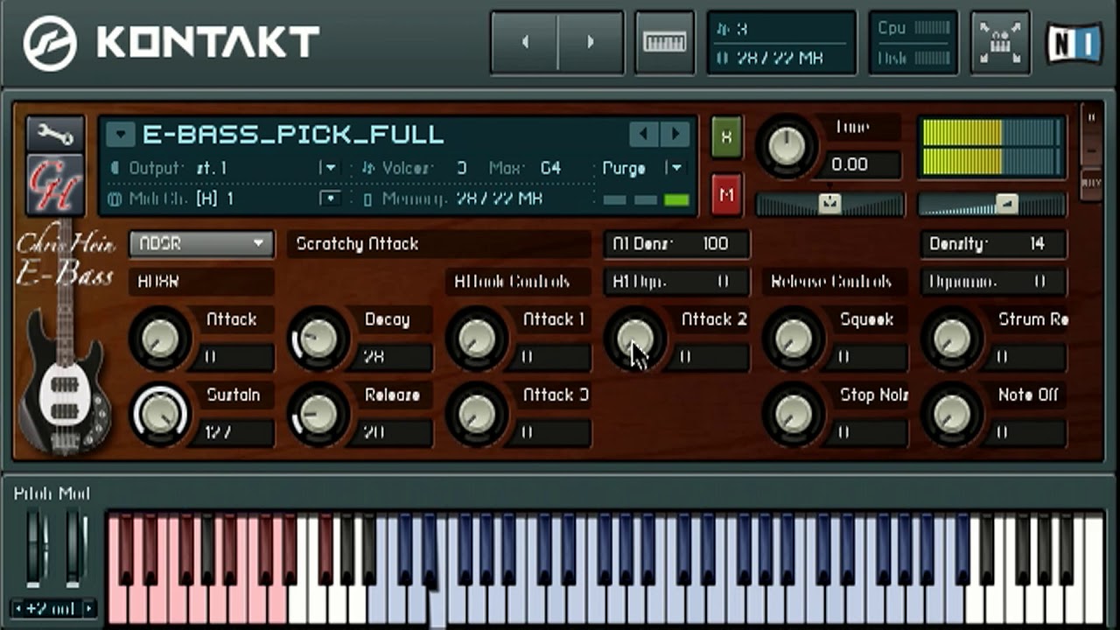Adjust the Tune knob

(x=786, y=145)
